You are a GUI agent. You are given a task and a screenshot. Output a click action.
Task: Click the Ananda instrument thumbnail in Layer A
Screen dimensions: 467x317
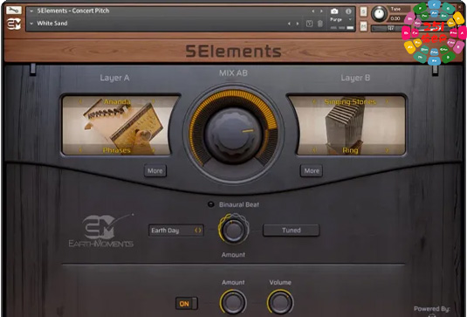click(116, 125)
